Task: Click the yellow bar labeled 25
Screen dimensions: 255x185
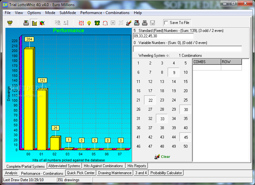Action: tap(55, 143)
